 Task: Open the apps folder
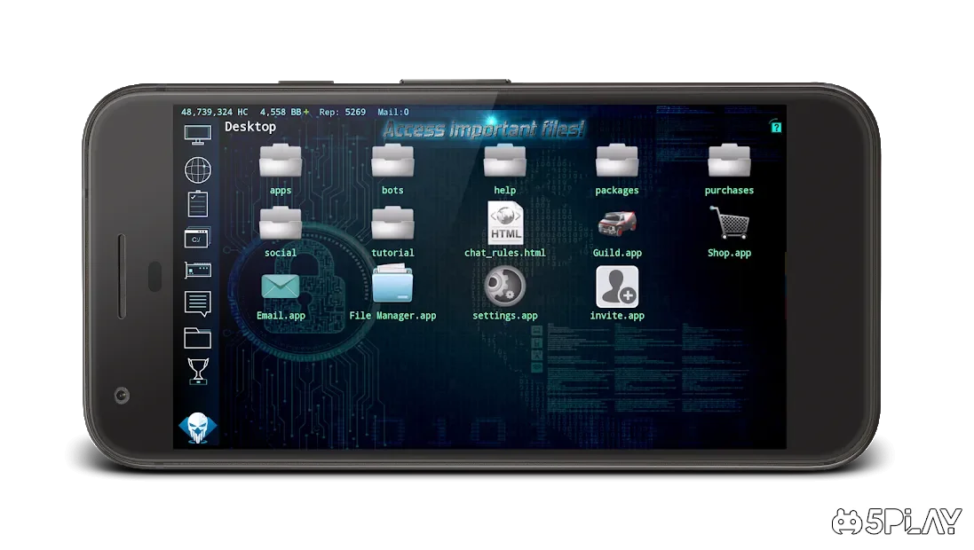click(281, 161)
